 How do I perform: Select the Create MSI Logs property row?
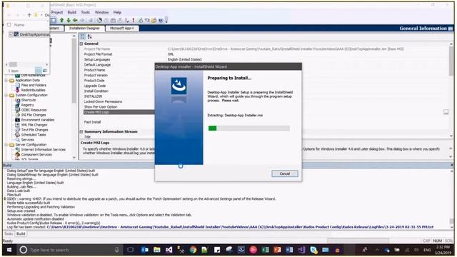pos(119,112)
